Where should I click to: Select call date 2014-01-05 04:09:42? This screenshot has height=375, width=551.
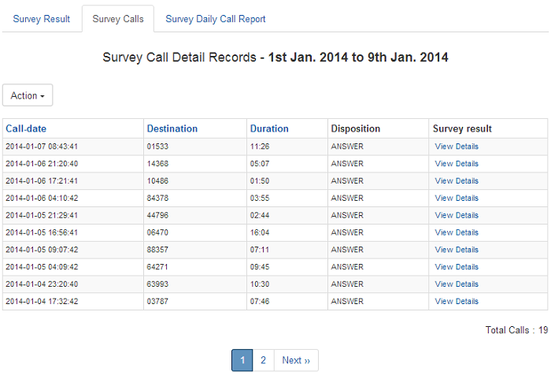pyautogui.click(x=42, y=267)
